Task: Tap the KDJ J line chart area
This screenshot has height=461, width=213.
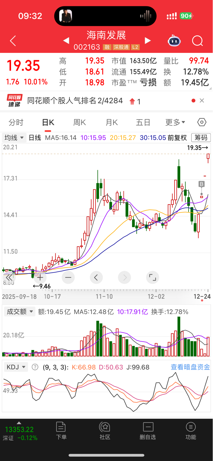Action: pos(106,392)
